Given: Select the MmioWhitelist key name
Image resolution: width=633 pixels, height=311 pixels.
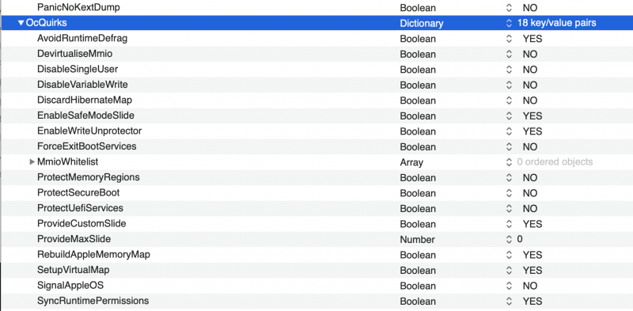Looking at the screenshot, I should (67, 162).
